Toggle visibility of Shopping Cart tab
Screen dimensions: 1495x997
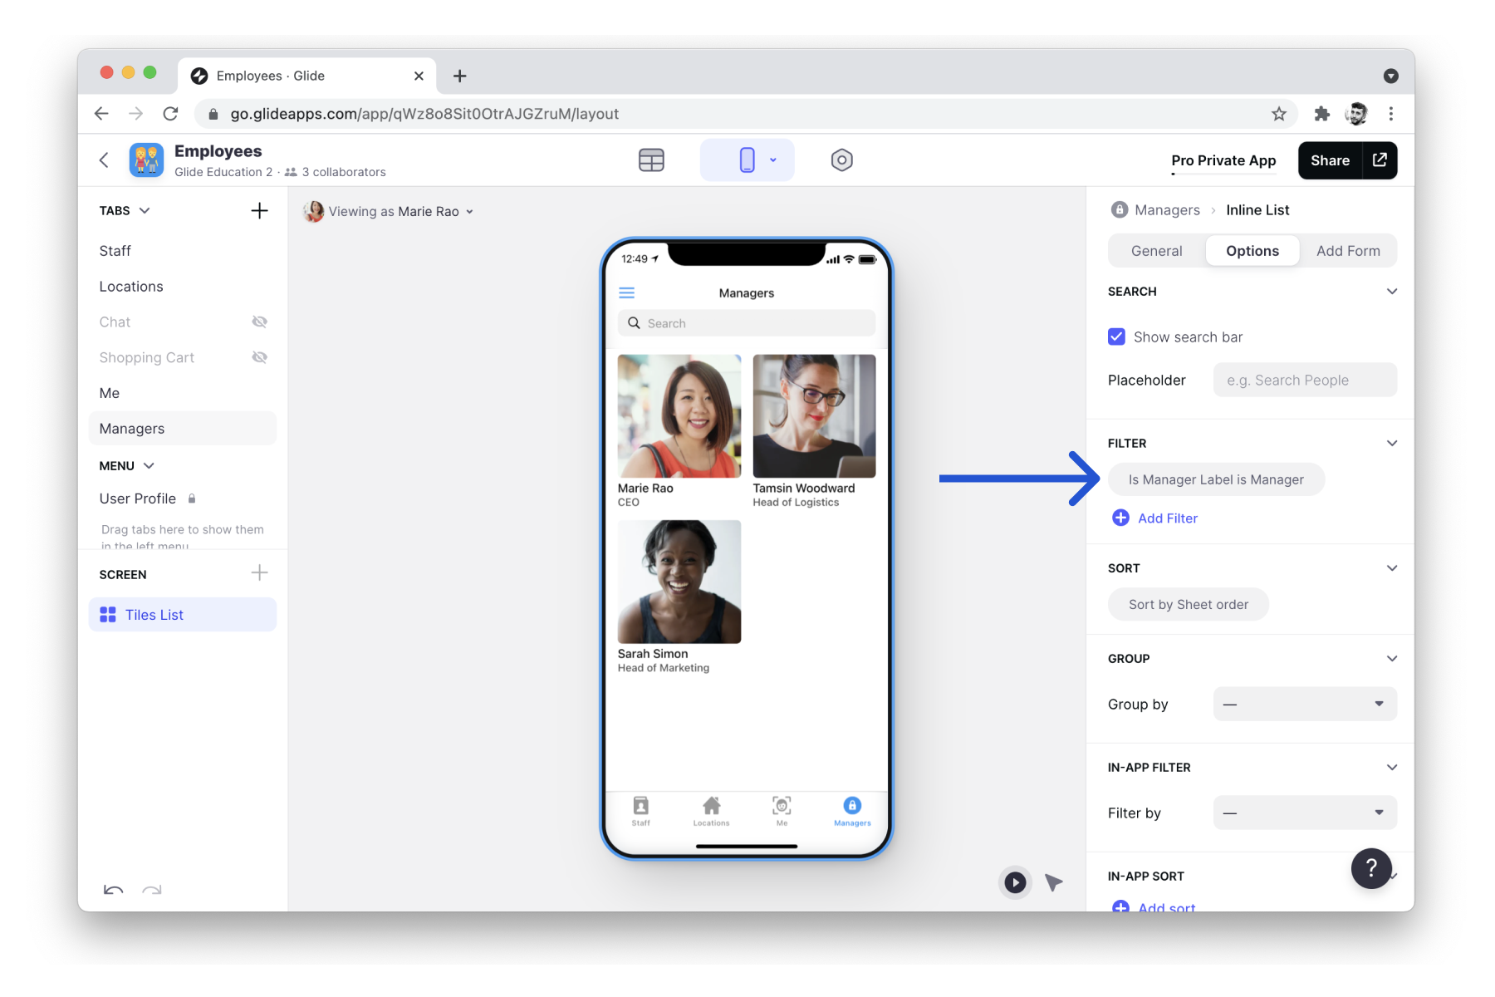[259, 358]
